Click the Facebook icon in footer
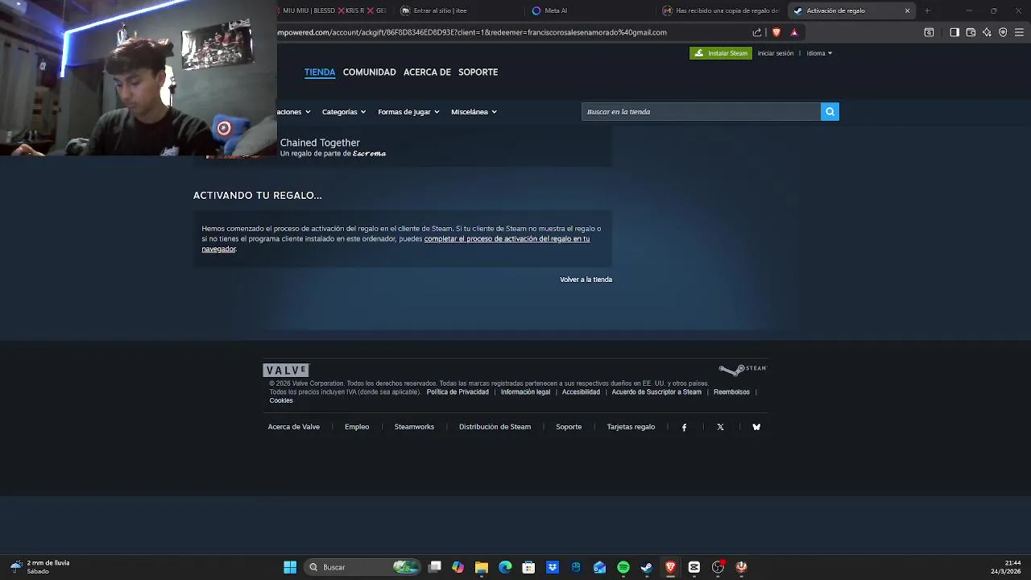The width and height of the screenshot is (1031, 580). point(685,428)
